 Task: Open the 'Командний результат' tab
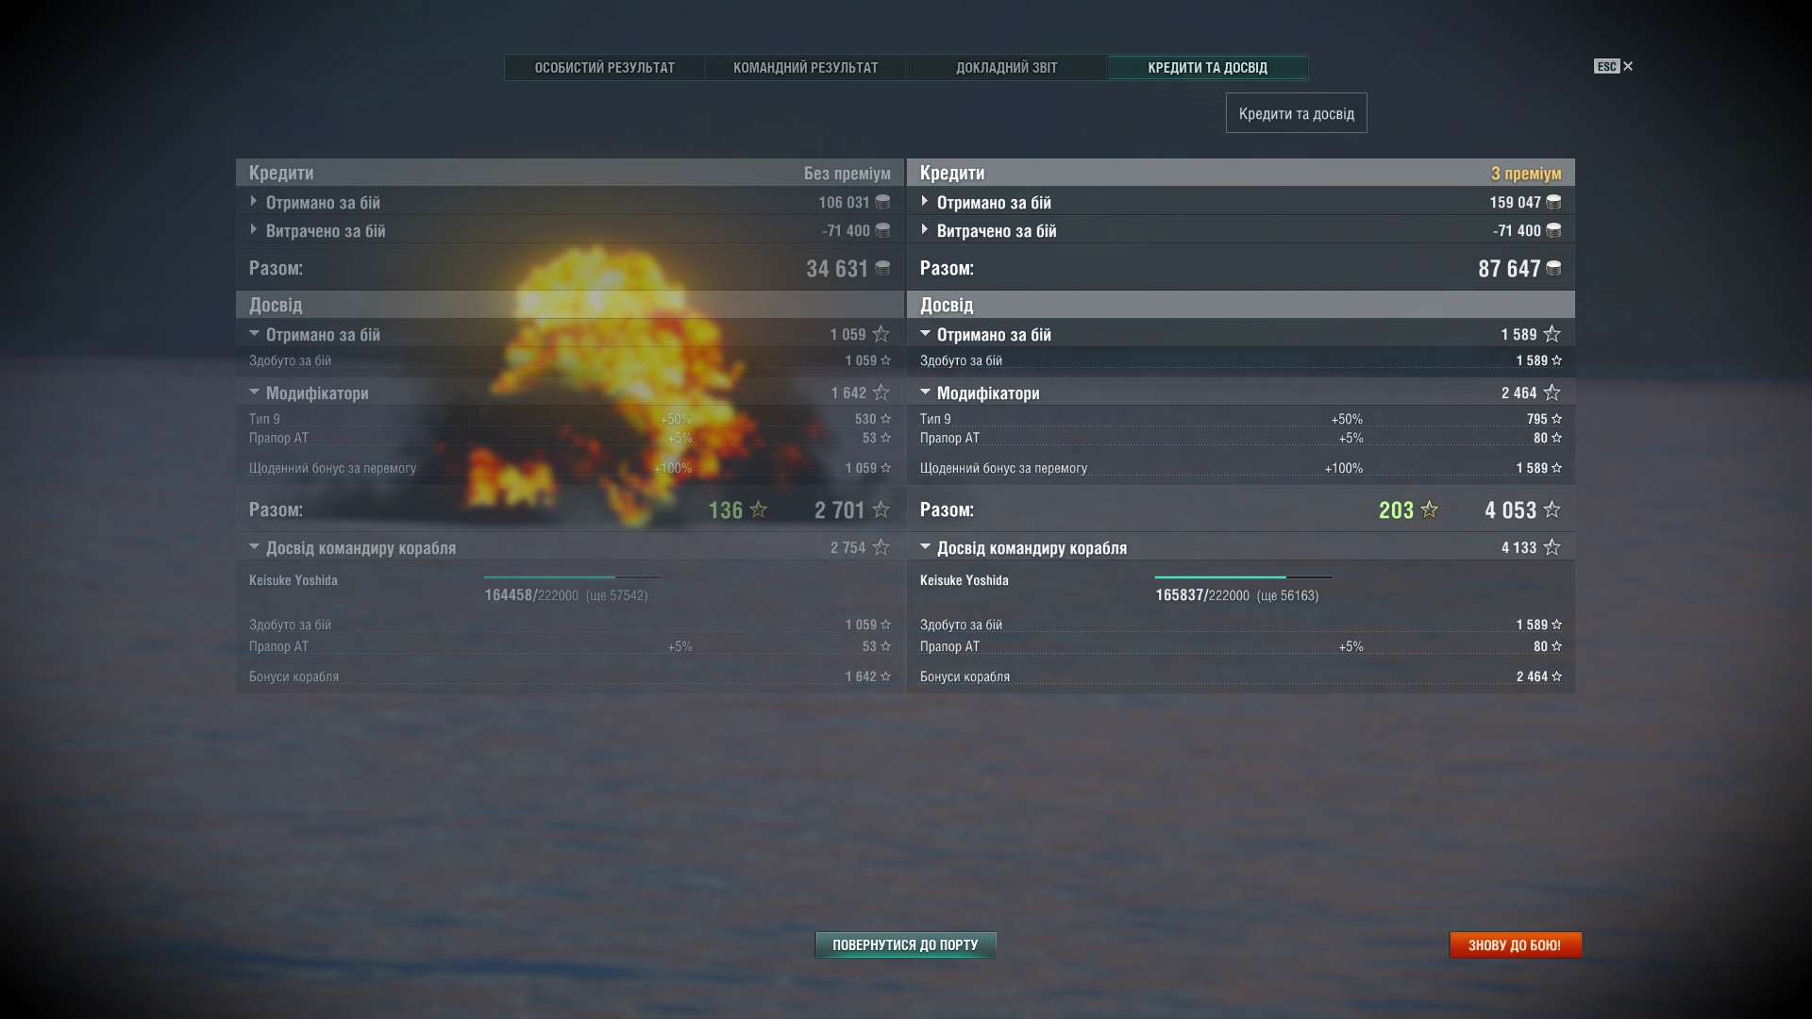tap(805, 68)
